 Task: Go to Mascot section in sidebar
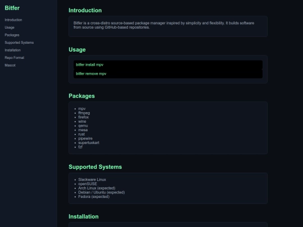pos(10,65)
